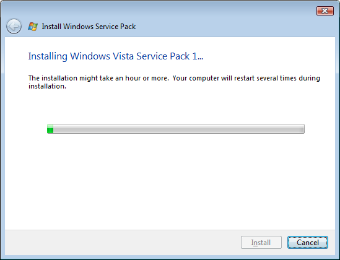
Task: Click 'Service Pack 1...' in the blue heading
Action: click(x=170, y=56)
